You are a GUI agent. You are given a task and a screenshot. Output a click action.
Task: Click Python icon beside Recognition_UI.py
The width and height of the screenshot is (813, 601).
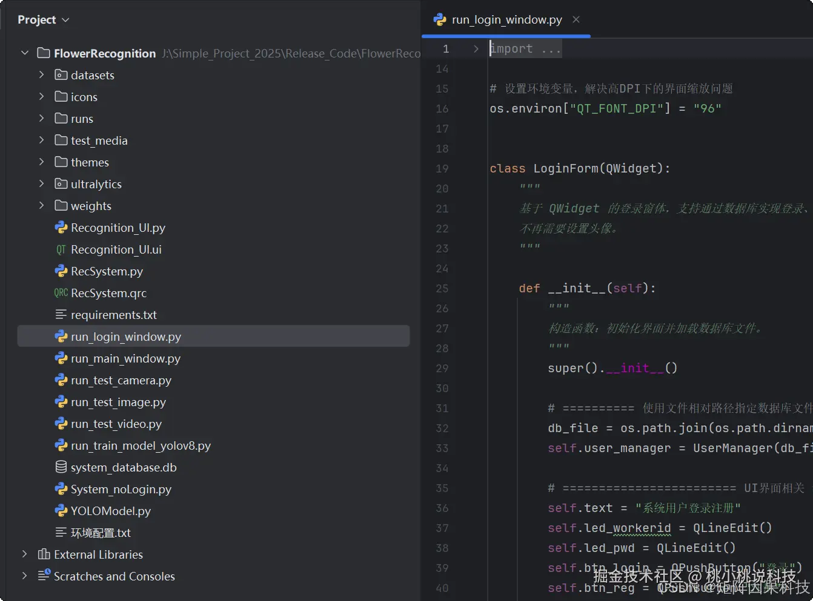(x=61, y=228)
